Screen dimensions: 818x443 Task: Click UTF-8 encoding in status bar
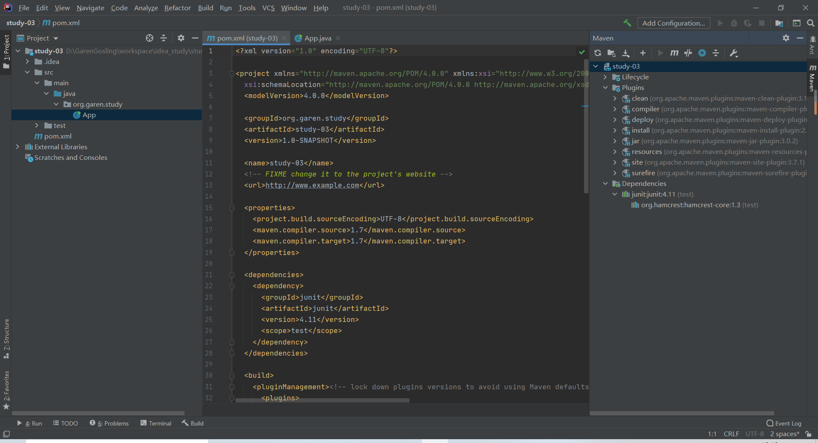755,434
